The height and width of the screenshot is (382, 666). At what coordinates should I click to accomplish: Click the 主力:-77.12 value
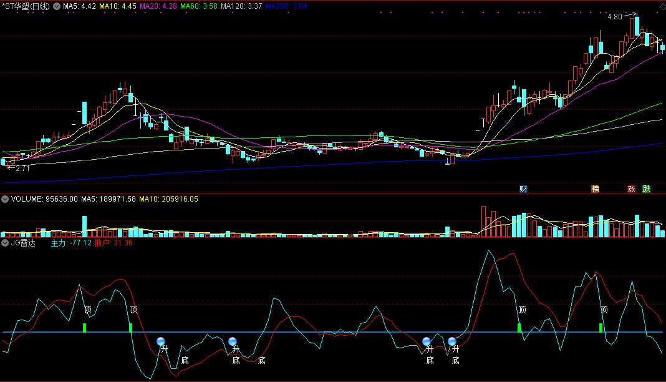[x=71, y=243]
